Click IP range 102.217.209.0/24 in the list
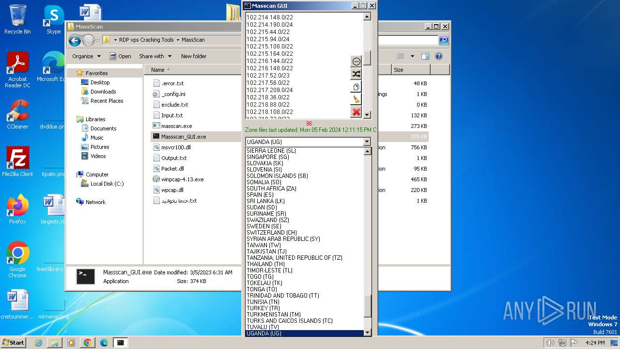This screenshot has width=620, height=349. tap(269, 90)
